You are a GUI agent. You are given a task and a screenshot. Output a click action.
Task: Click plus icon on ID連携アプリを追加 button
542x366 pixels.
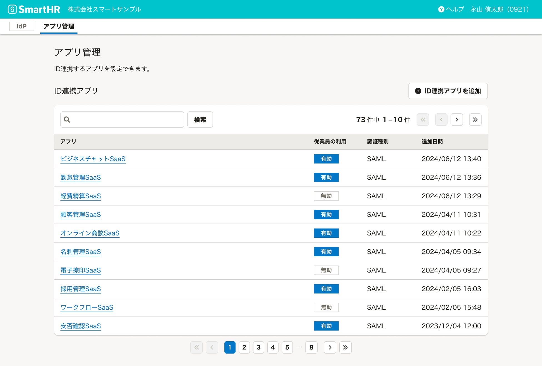pos(418,91)
